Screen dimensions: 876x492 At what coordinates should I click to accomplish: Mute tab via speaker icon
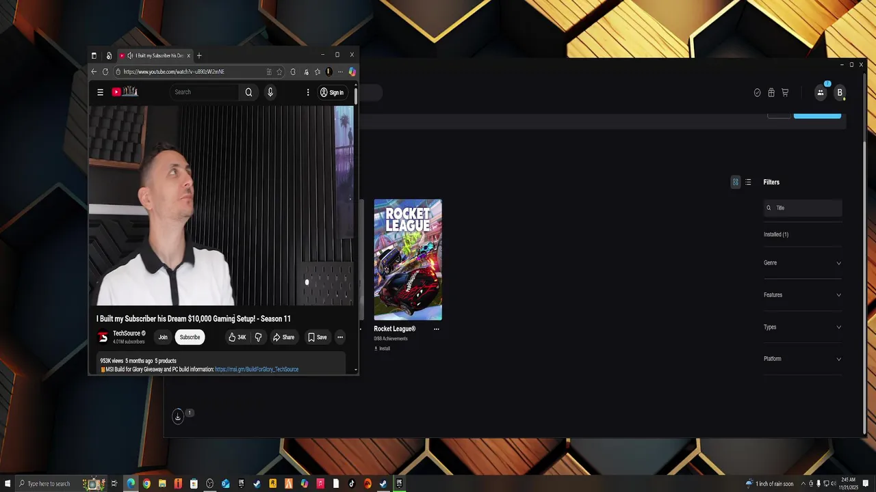click(130, 55)
